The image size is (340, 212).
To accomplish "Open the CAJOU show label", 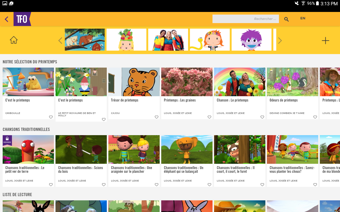I will (x=115, y=113).
